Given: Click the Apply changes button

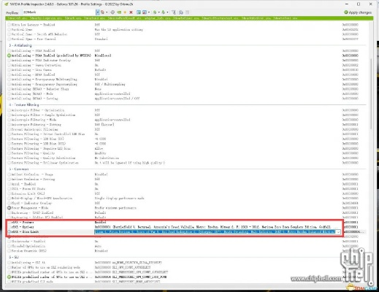Looking at the screenshot, I should pos(358,12).
